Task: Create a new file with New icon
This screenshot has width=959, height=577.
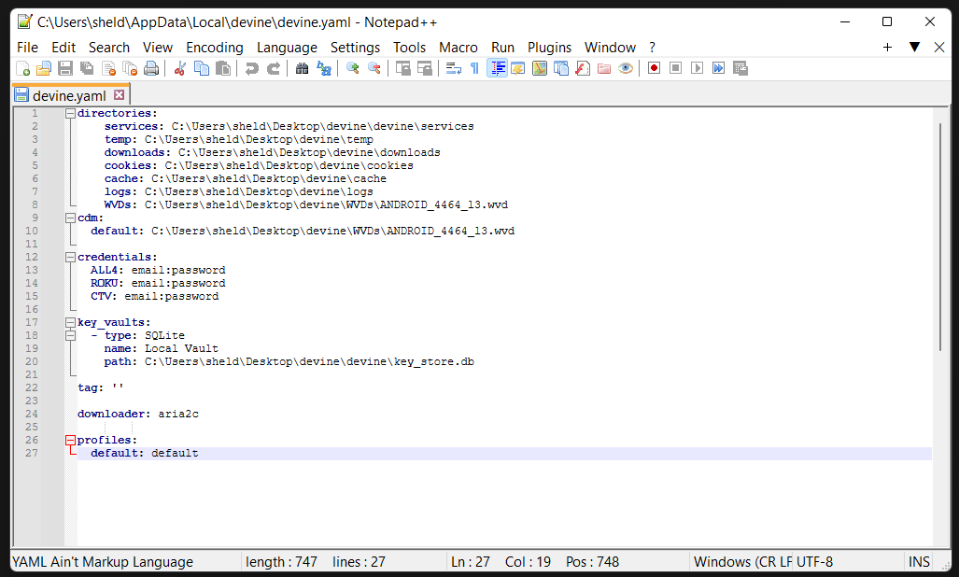Action: (22, 68)
